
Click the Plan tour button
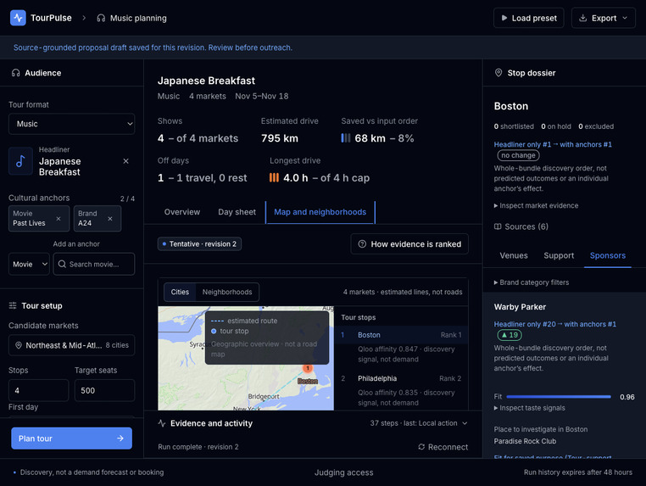(72, 439)
